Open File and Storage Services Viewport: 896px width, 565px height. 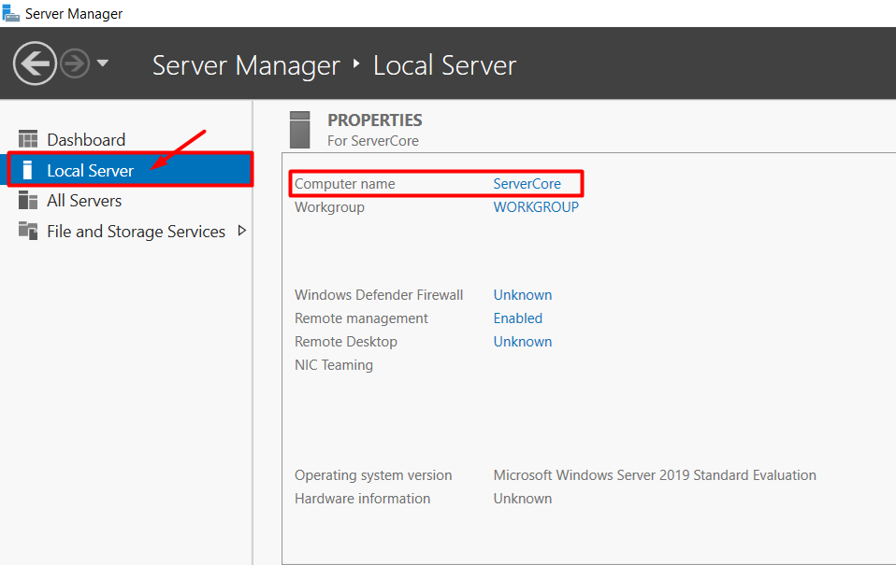136,232
